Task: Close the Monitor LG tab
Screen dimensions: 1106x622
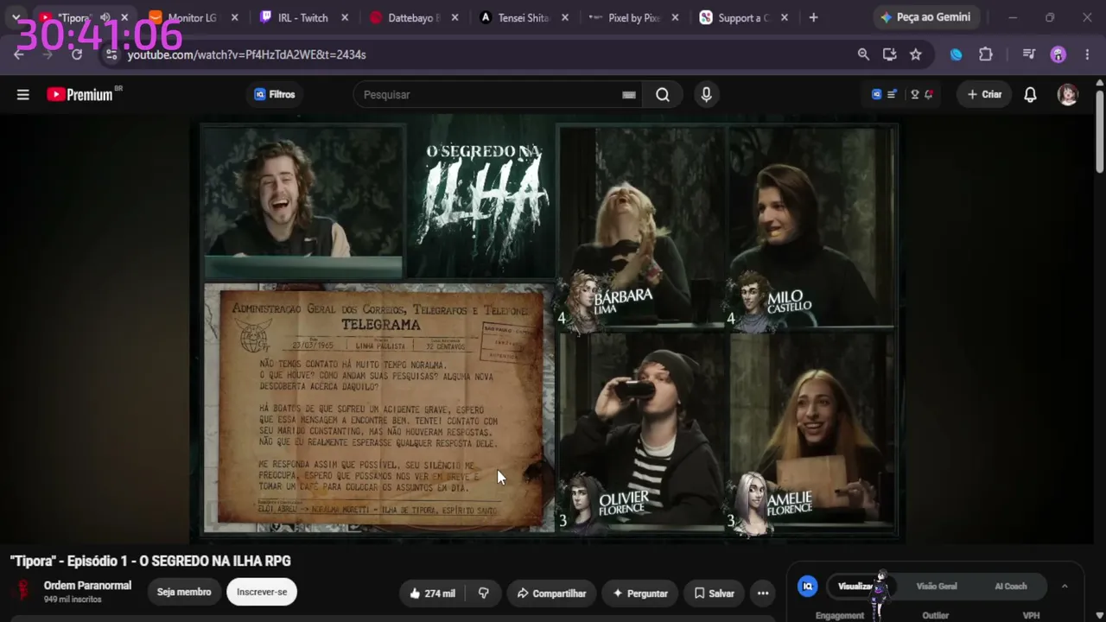Action: (233, 17)
